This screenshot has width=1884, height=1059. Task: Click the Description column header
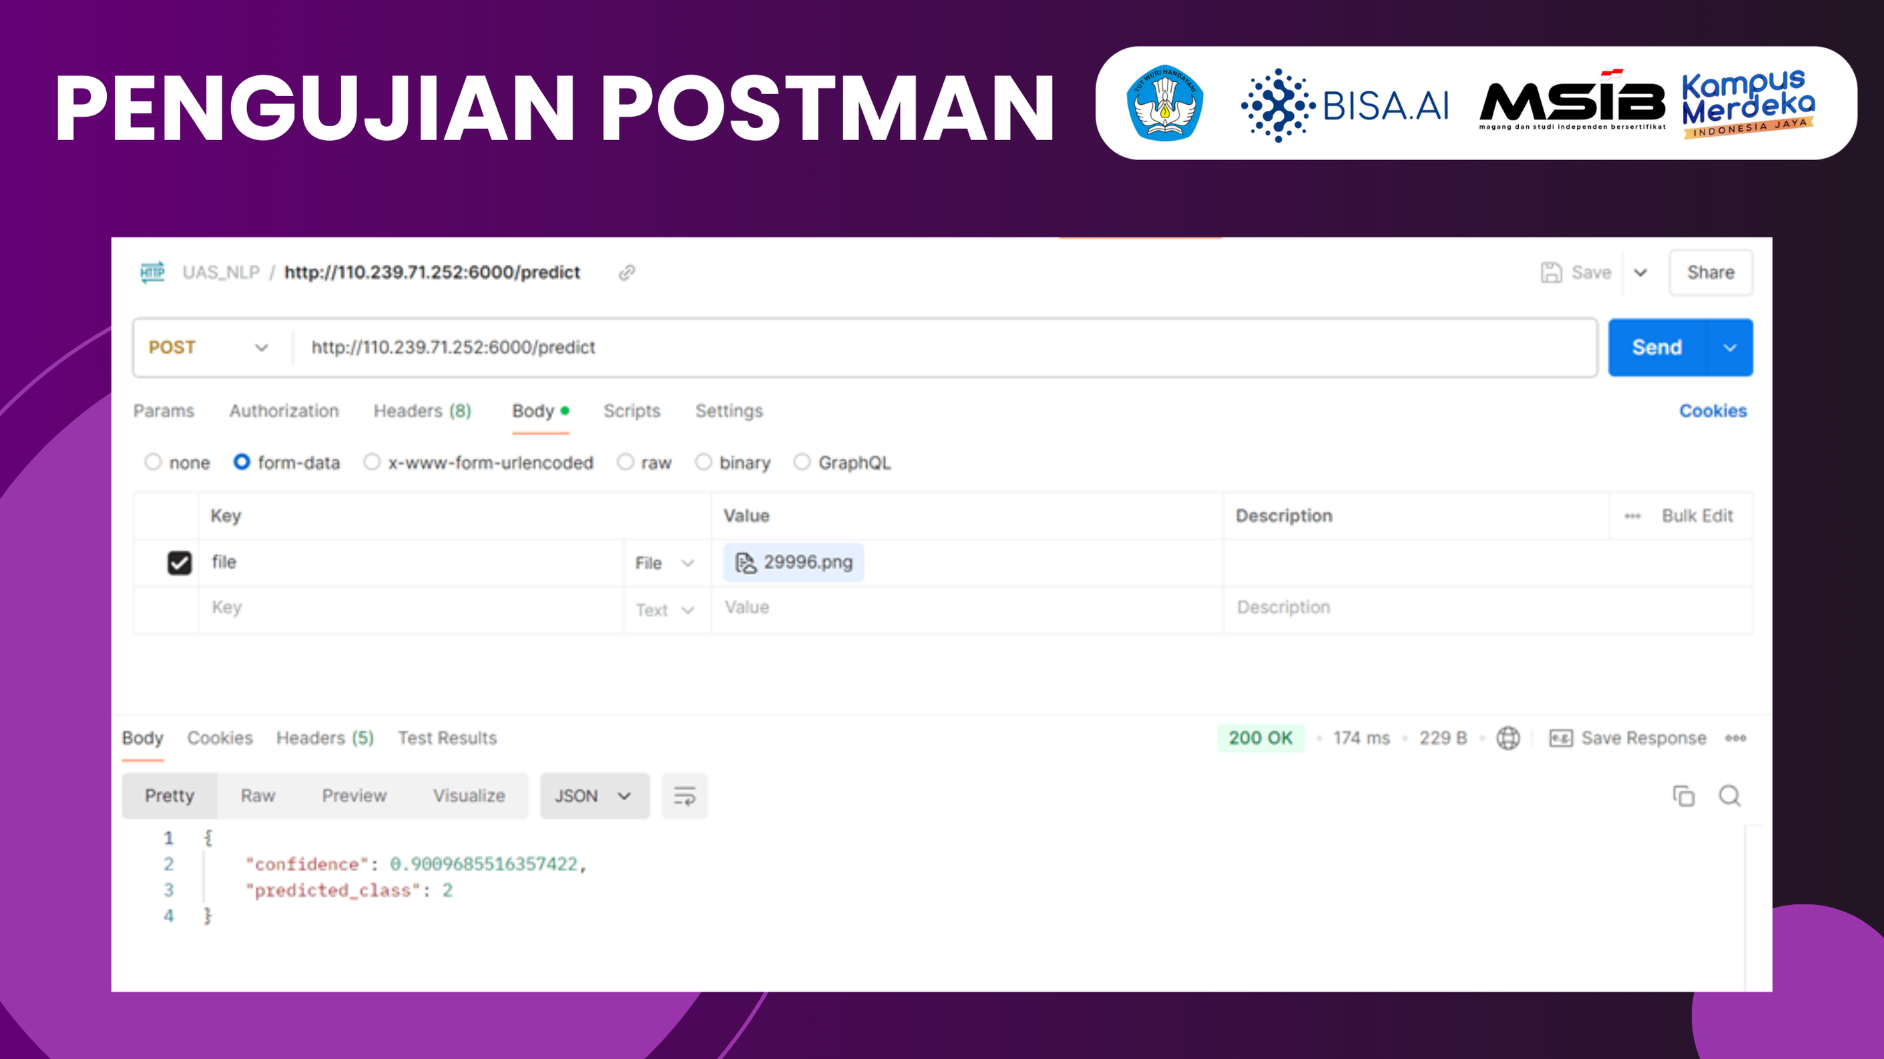click(x=1284, y=516)
